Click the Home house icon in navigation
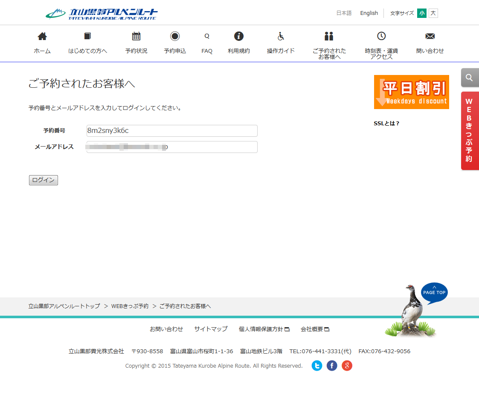479x409 pixels. coord(42,37)
